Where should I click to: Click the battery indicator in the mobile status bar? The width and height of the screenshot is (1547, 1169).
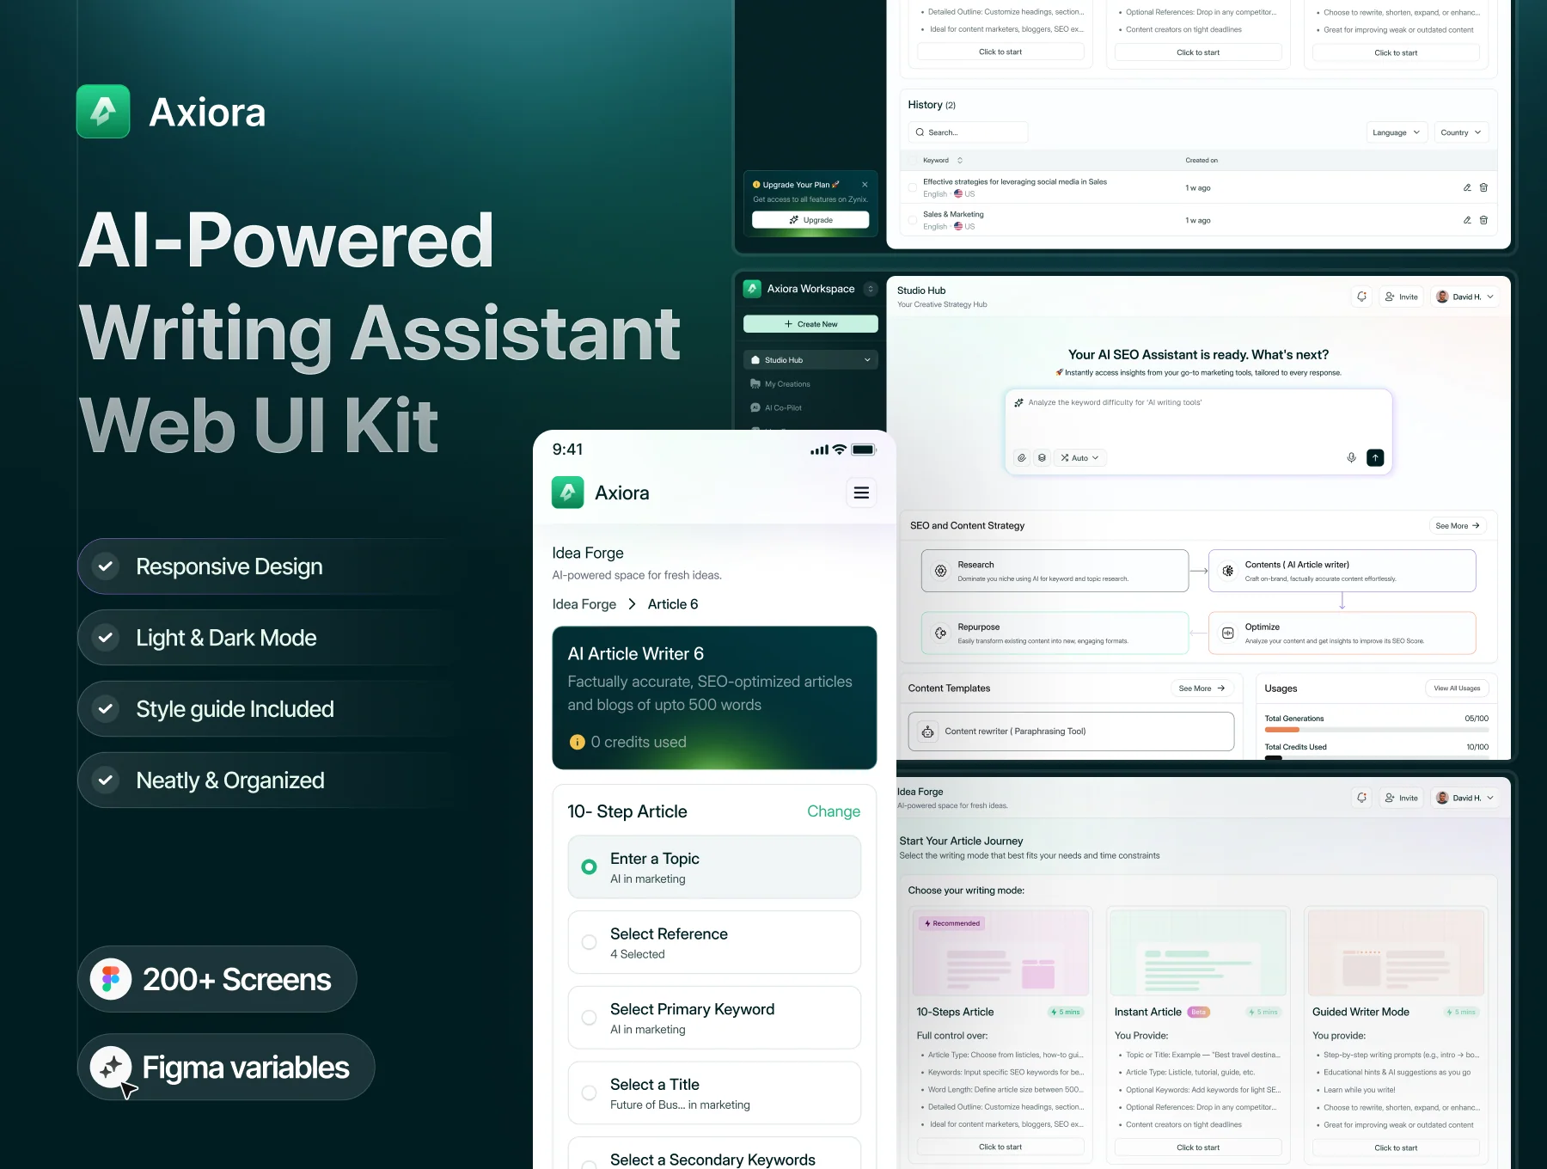click(864, 450)
